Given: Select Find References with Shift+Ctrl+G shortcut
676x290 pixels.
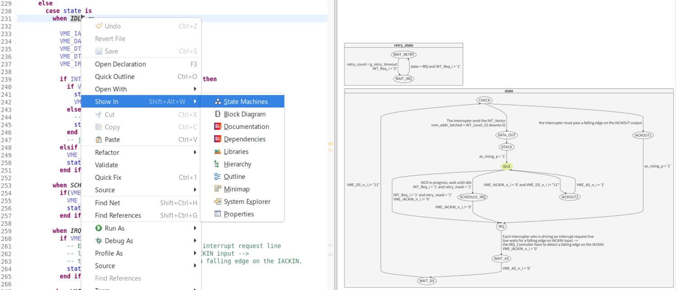Looking at the screenshot, I should point(118,216).
